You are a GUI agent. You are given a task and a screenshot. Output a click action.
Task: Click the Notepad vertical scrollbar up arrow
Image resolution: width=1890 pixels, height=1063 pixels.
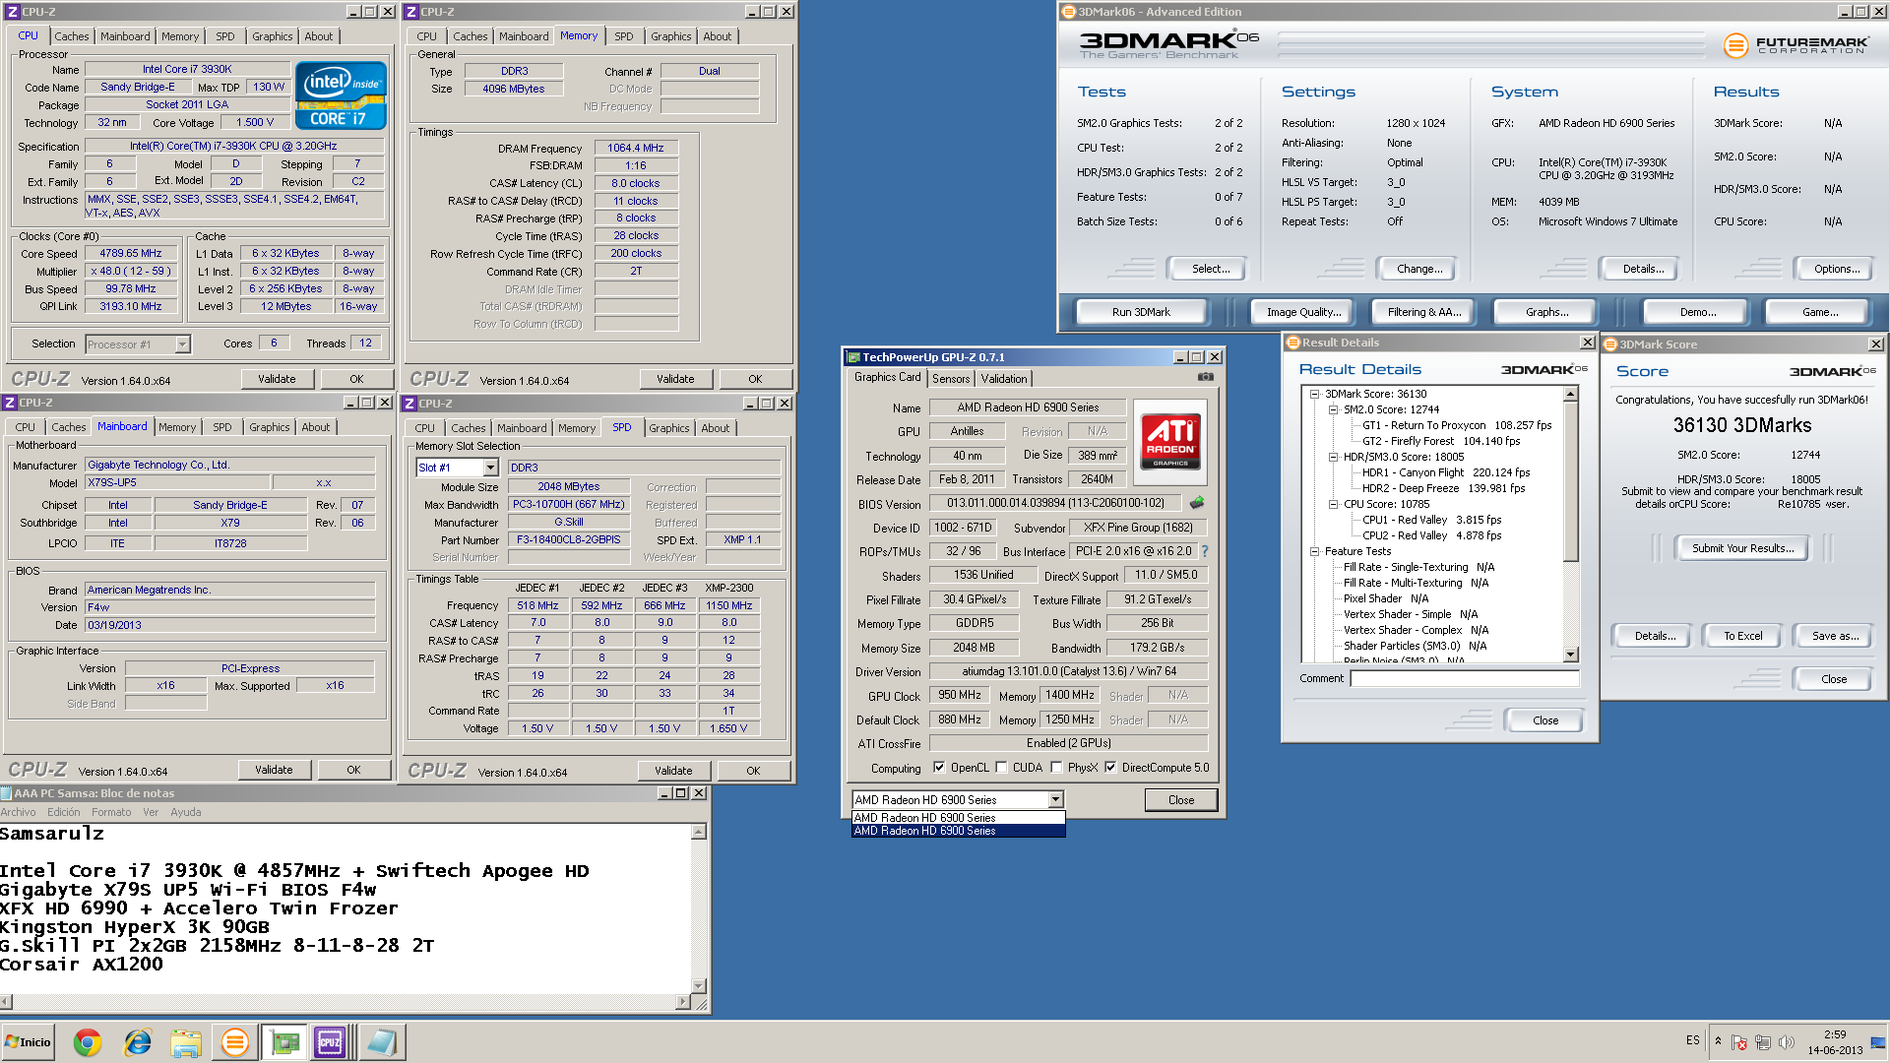click(699, 832)
